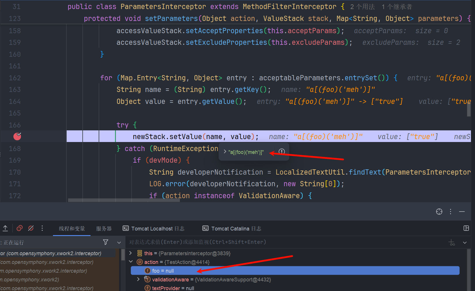Click 'devMode' in the if condition

pyautogui.click(x=163, y=160)
